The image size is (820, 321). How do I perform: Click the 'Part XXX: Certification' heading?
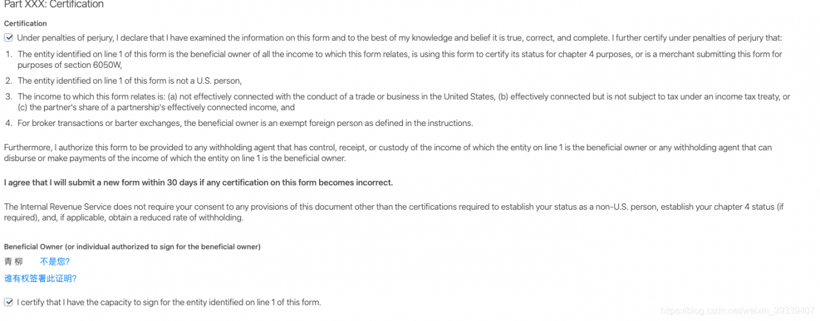[54, 4]
